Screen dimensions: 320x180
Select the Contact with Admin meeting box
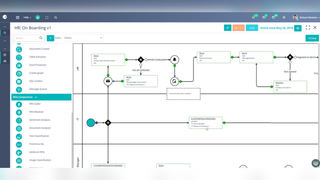290,87
